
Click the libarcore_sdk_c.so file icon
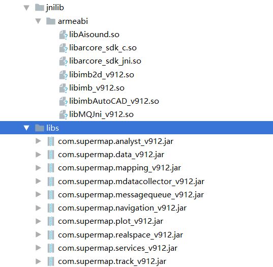(x=63, y=48)
